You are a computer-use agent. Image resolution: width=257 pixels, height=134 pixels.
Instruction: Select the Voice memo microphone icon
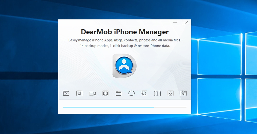tap(170, 93)
